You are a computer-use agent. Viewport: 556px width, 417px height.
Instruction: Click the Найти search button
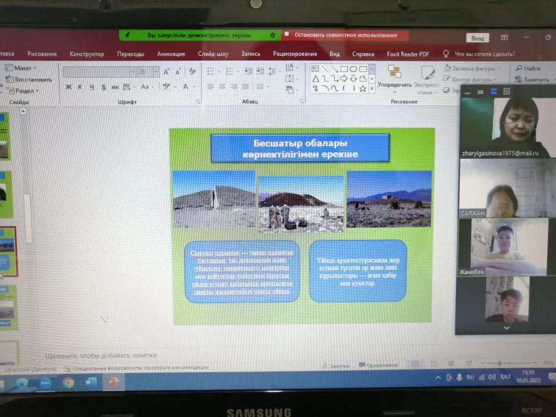point(528,68)
